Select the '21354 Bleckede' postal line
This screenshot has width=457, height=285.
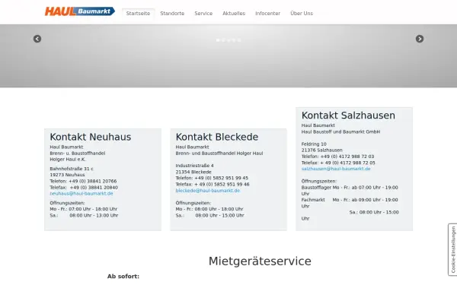pos(193,172)
